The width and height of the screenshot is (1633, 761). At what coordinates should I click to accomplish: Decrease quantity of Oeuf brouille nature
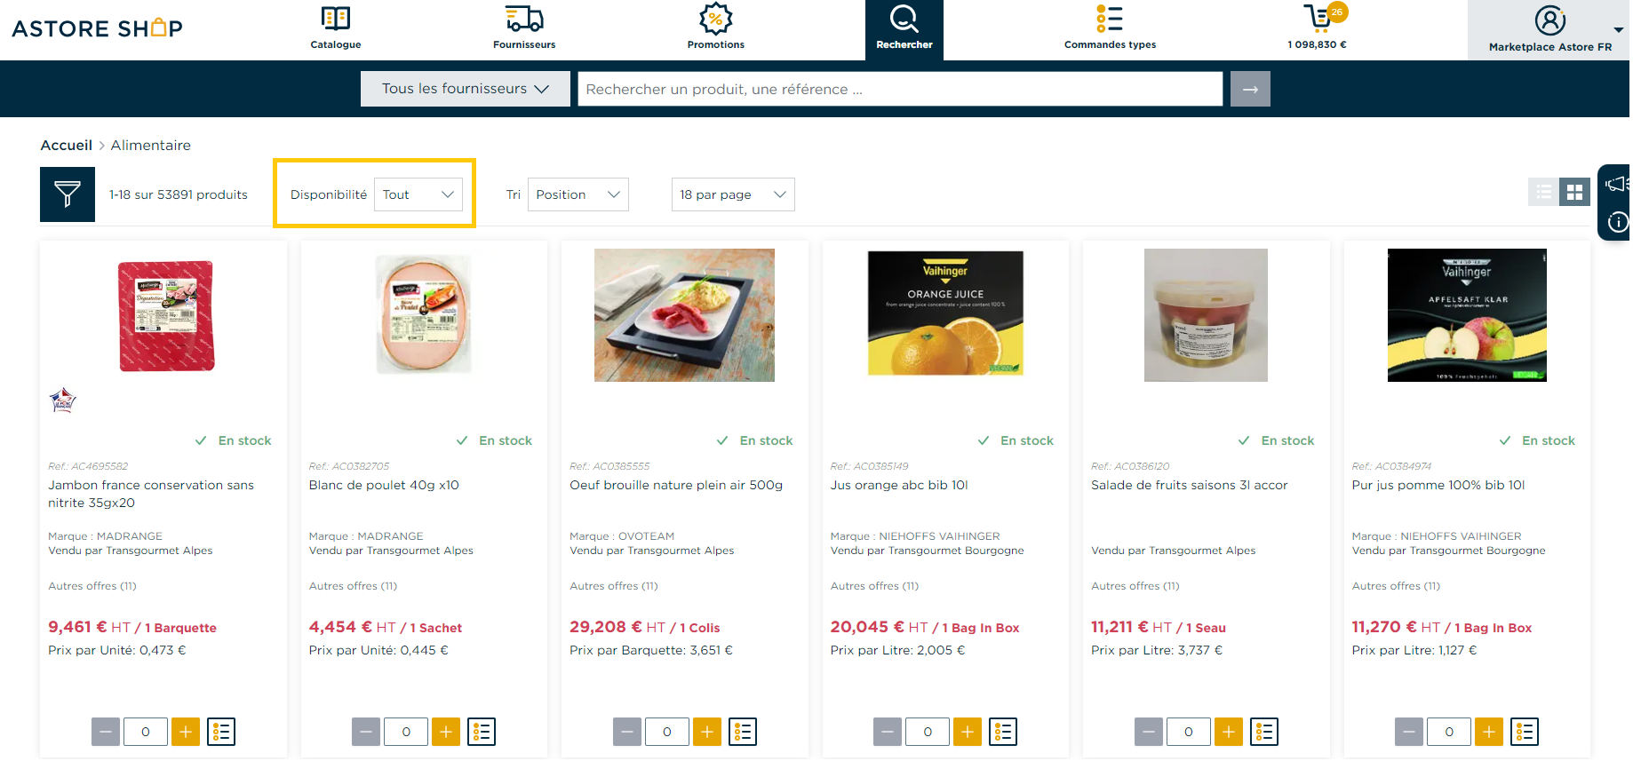coord(627,732)
